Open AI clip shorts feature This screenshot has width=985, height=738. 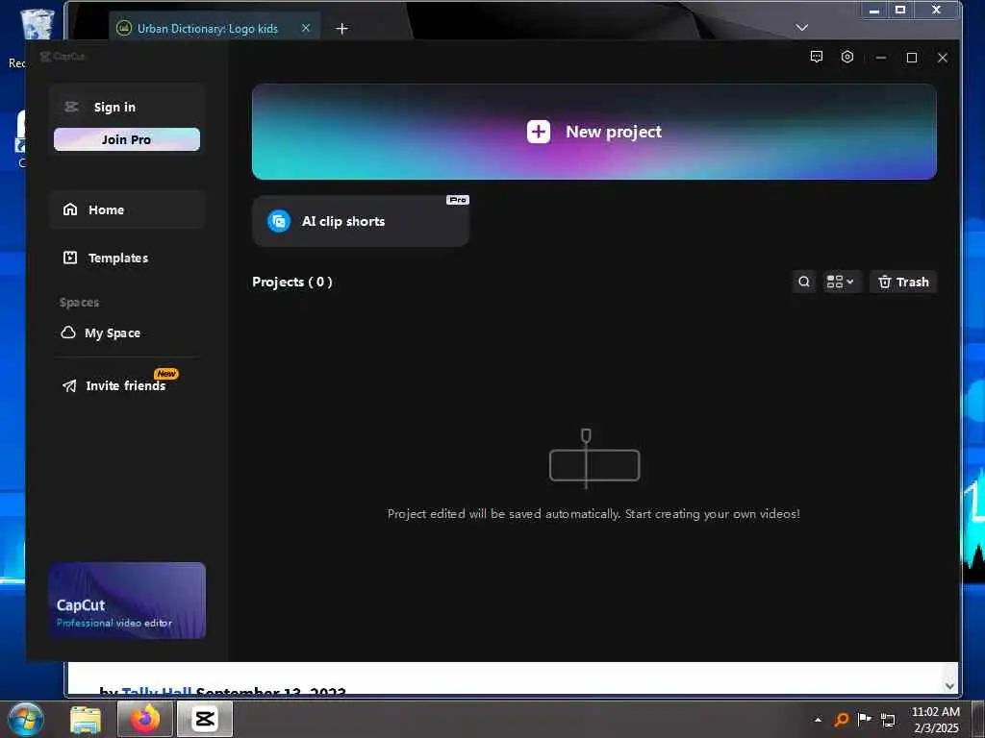pyautogui.click(x=361, y=221)
